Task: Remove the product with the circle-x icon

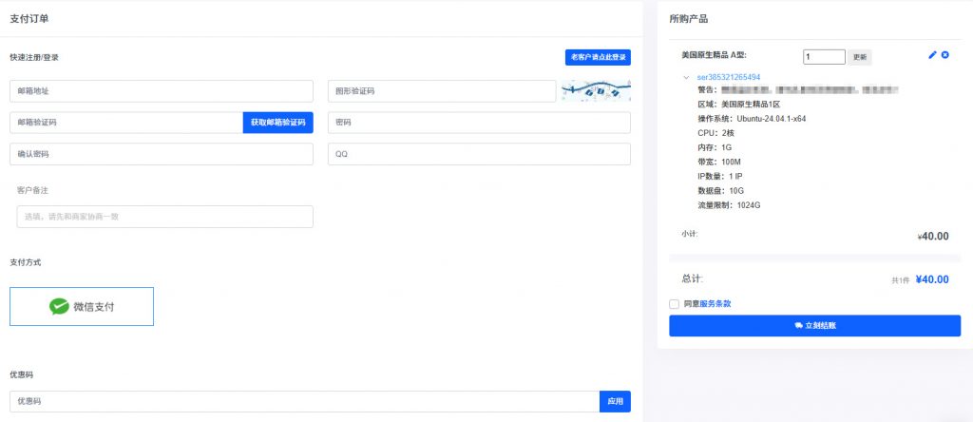Action: pos(945,54)
